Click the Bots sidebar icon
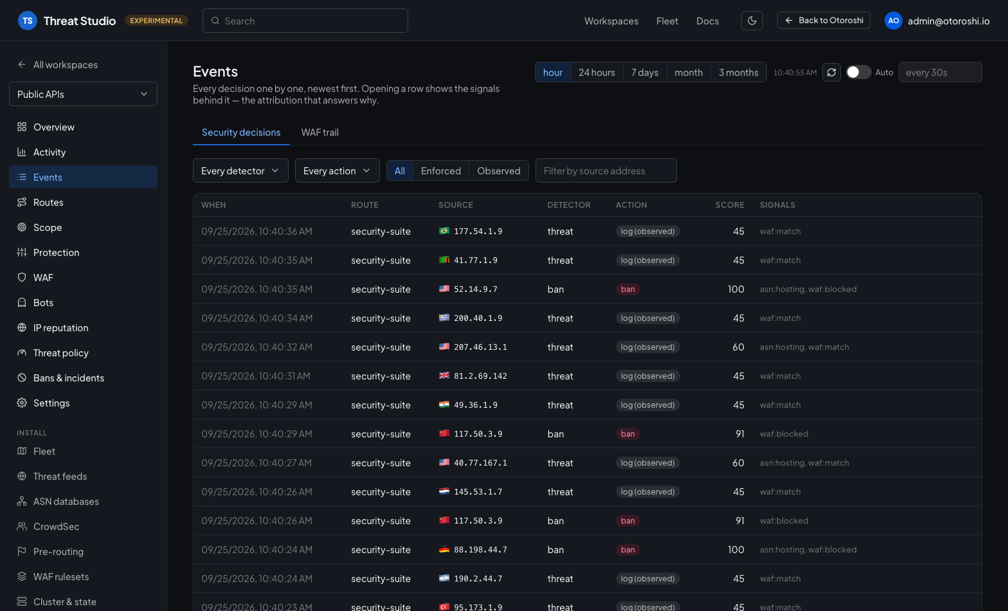This screenshot has height=611, width=1008. pyautogui.click(x=22, y=302)
